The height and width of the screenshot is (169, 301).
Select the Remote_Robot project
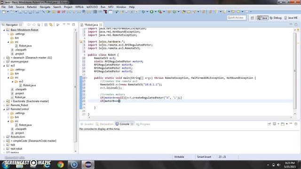[x=19, y=105]
